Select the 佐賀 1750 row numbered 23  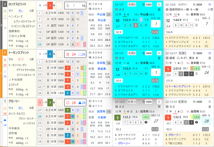click(62, 74)
